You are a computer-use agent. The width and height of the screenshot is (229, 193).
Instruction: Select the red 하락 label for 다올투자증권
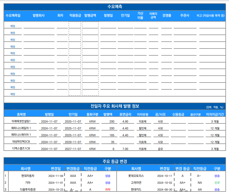point(108,189)
